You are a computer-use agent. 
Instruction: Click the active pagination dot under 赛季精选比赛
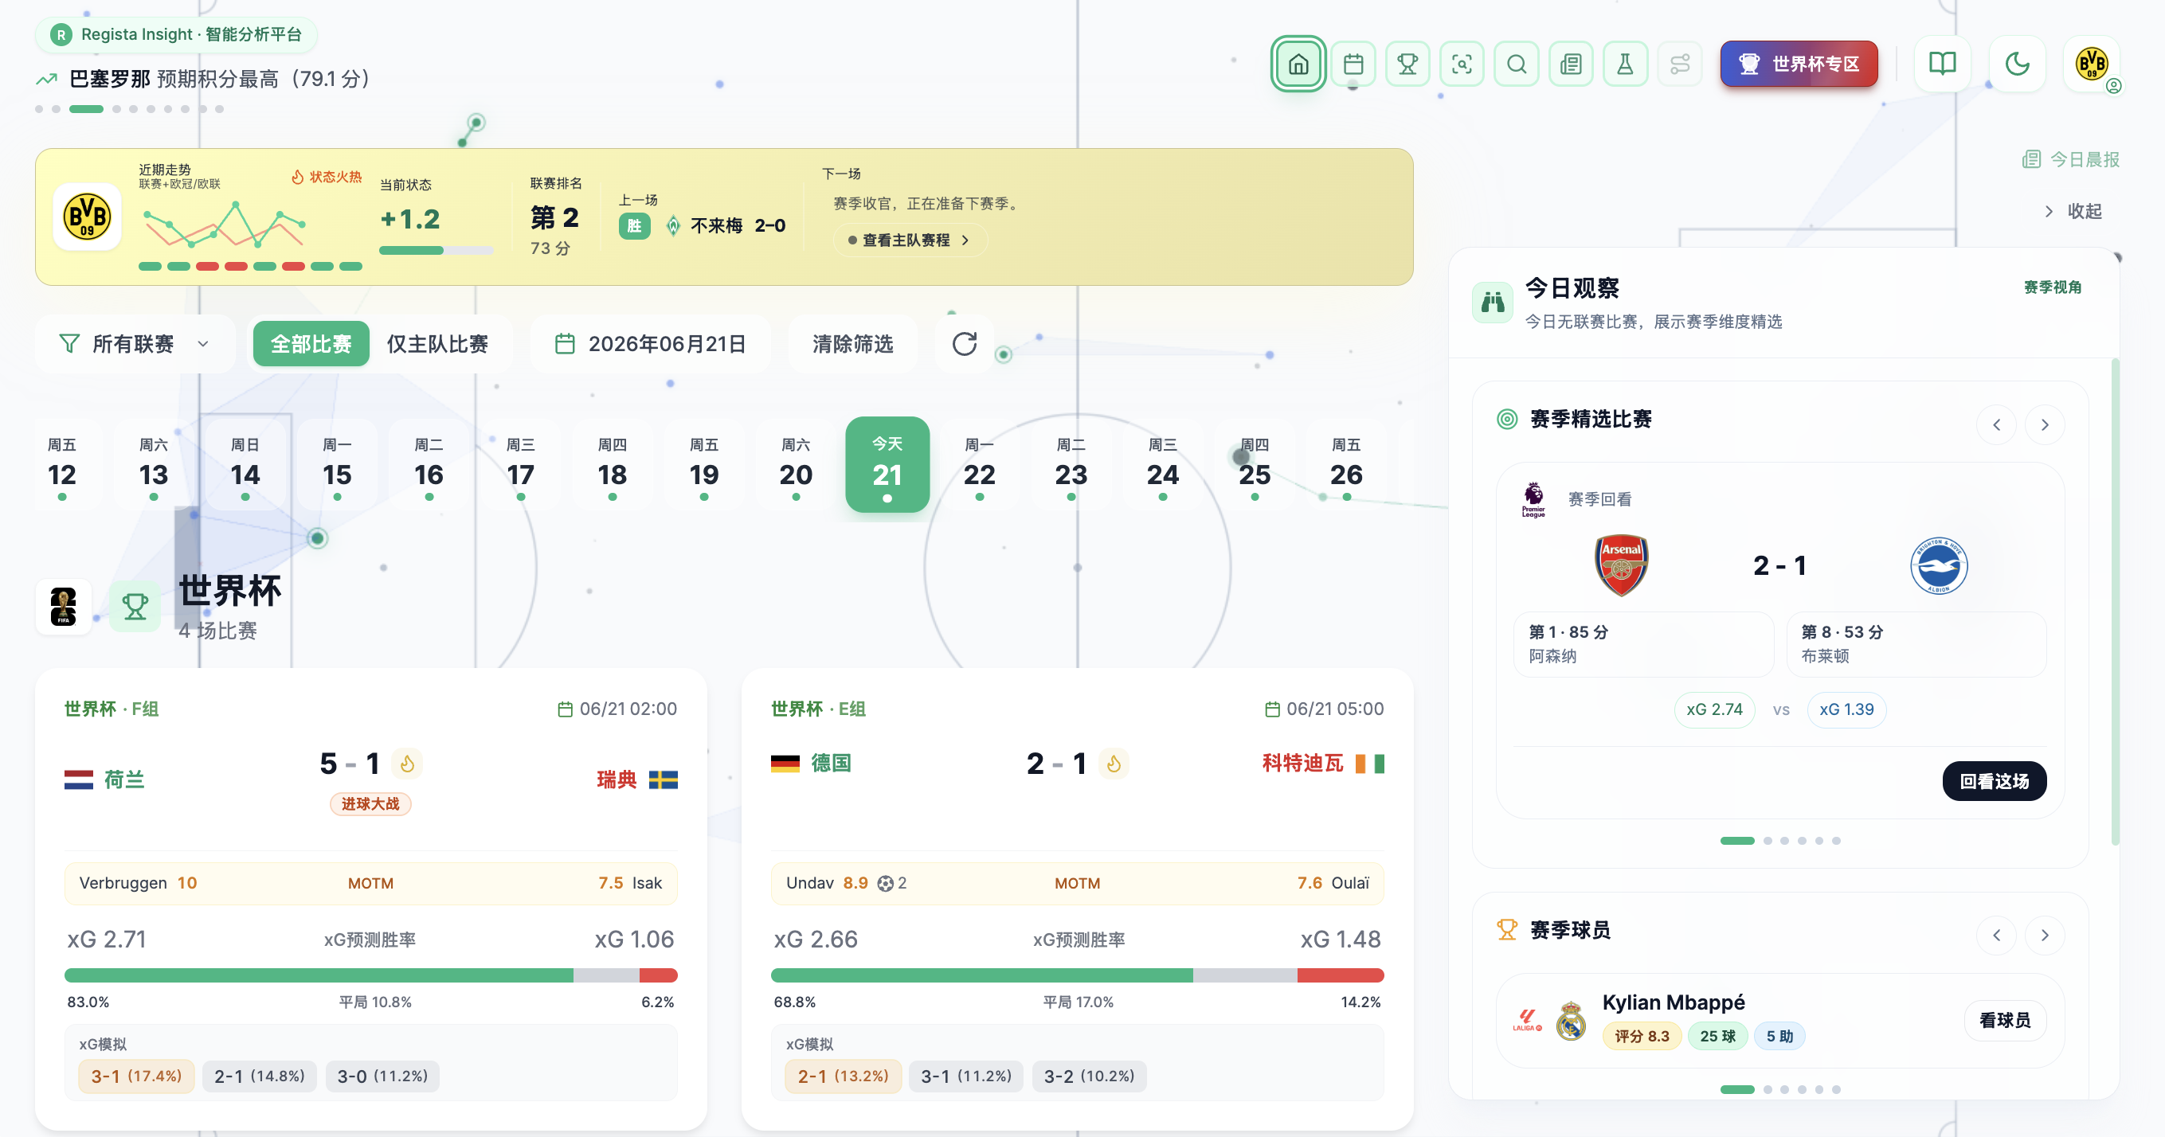click(1736, 840)
